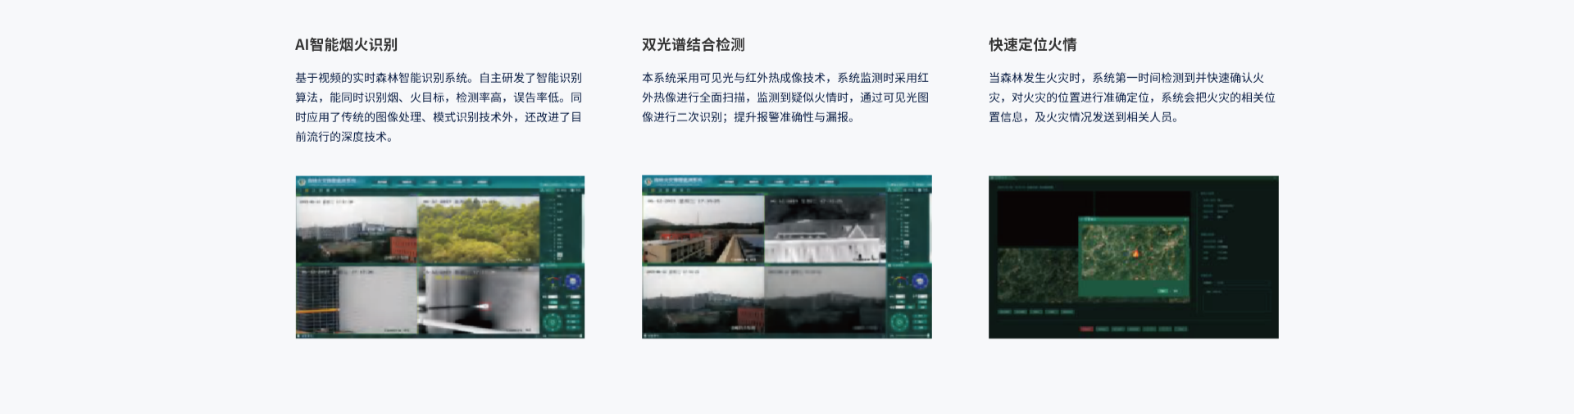Click the logo emblem in the AI recognition screenshot header
Image resolution: width=1574 pixels, height=414 pixels.
point(302,181)
